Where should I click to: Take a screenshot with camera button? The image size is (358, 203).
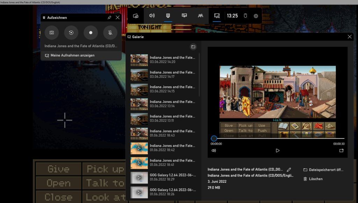(x=52, y=32)
